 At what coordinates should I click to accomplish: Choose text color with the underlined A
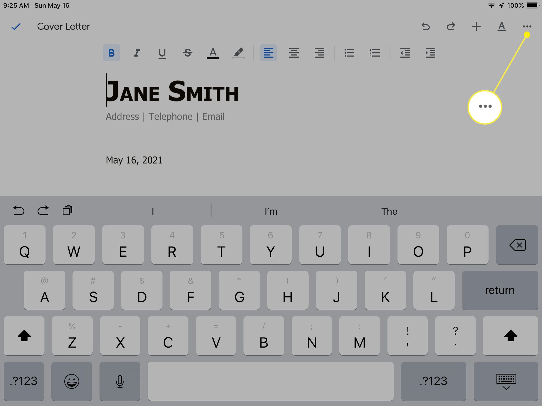pyautogui.click(x=213, y=53)
